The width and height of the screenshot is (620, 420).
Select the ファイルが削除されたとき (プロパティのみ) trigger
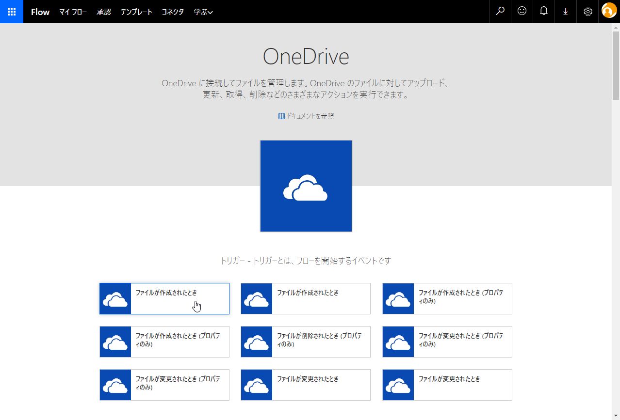tap(306, 342)
